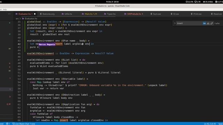Click 'globalEval' on line 35
Image resolution: width=223 pixels, height=125 pixels.
point(34,22)
